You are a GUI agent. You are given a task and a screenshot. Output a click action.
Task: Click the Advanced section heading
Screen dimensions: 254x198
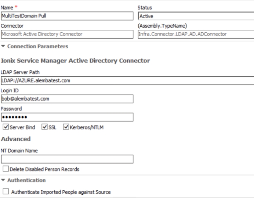click(16, 139)
